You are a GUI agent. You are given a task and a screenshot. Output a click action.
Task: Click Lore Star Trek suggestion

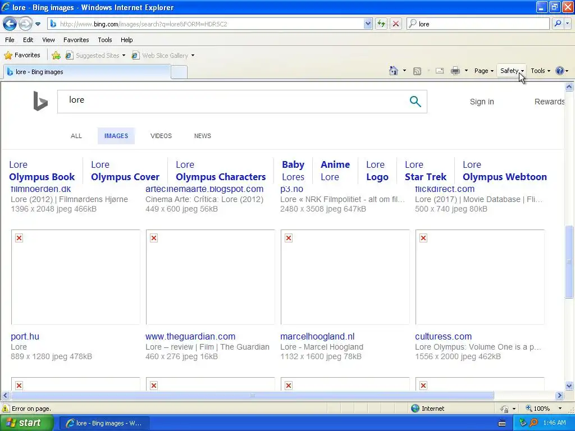pyautogui.click(x=426, y=171)
